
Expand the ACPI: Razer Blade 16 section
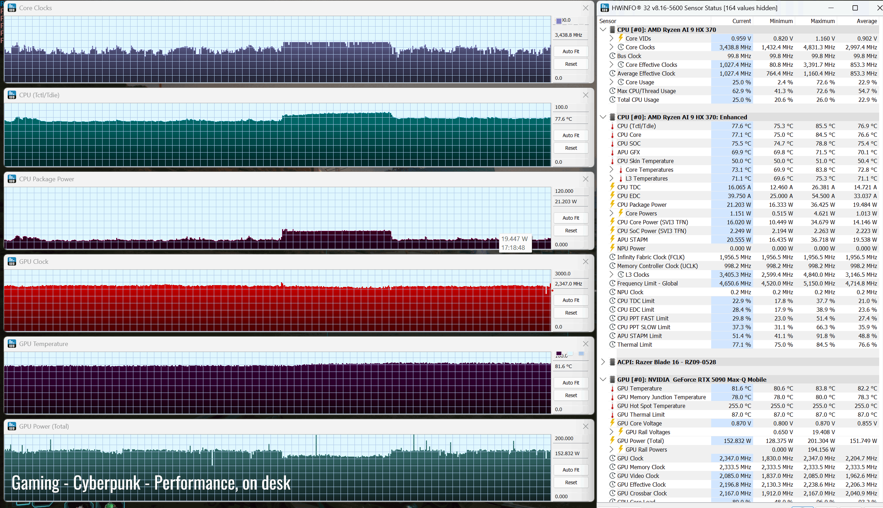tap(603, 362)
